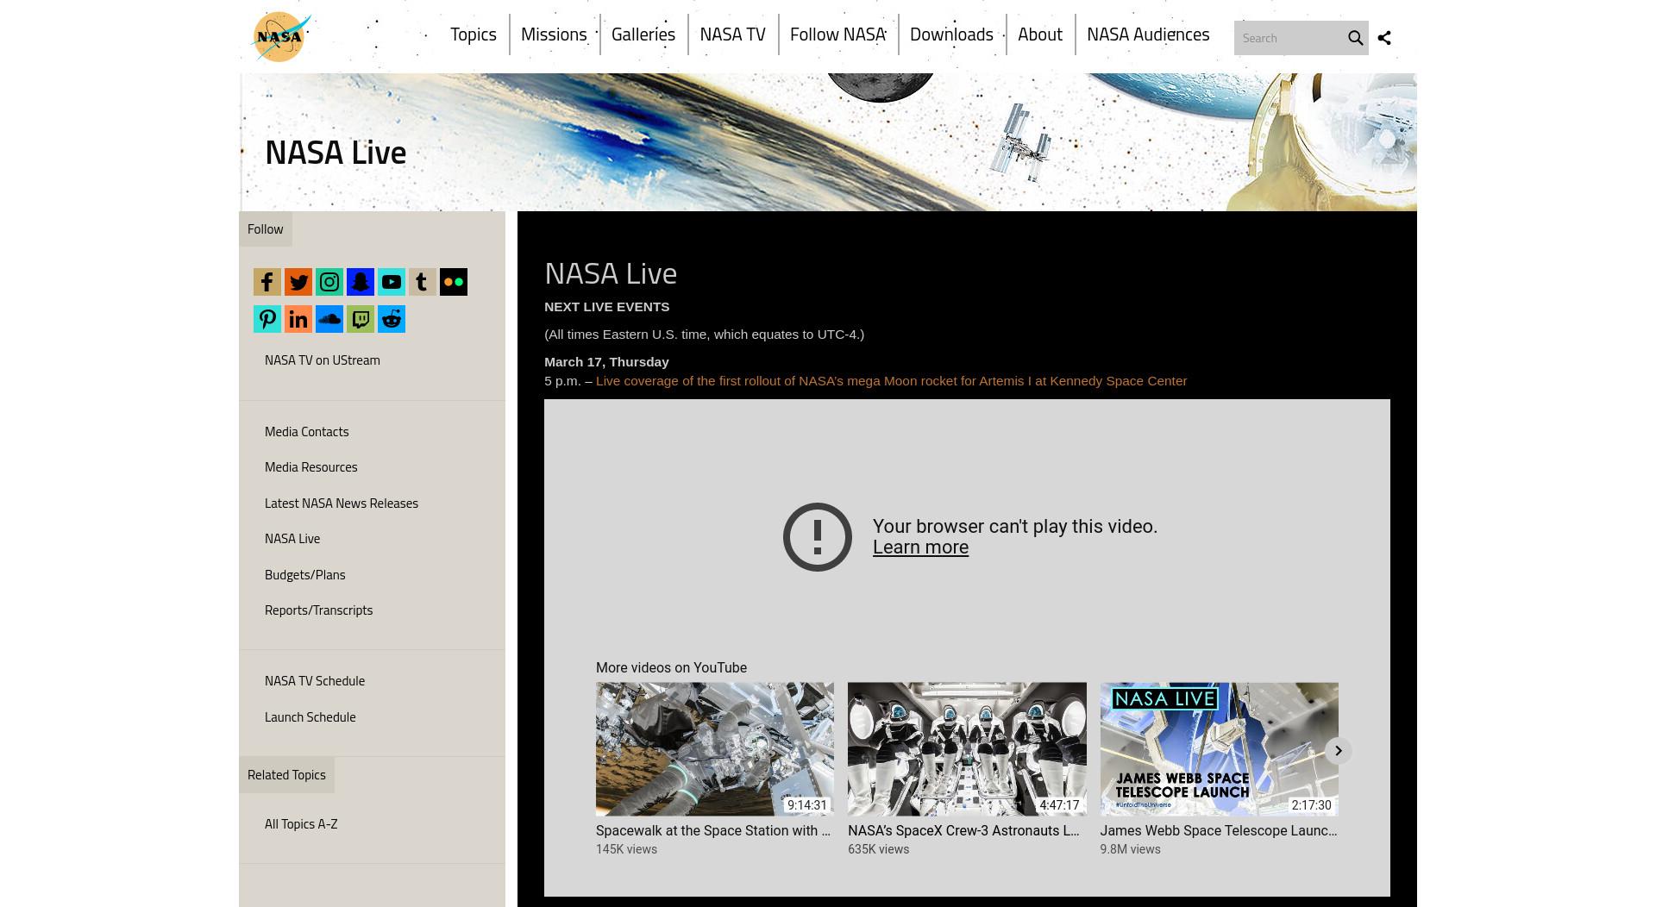Click the NASA Live banner heading
The image size is (1656, 907).
point(336,153)
